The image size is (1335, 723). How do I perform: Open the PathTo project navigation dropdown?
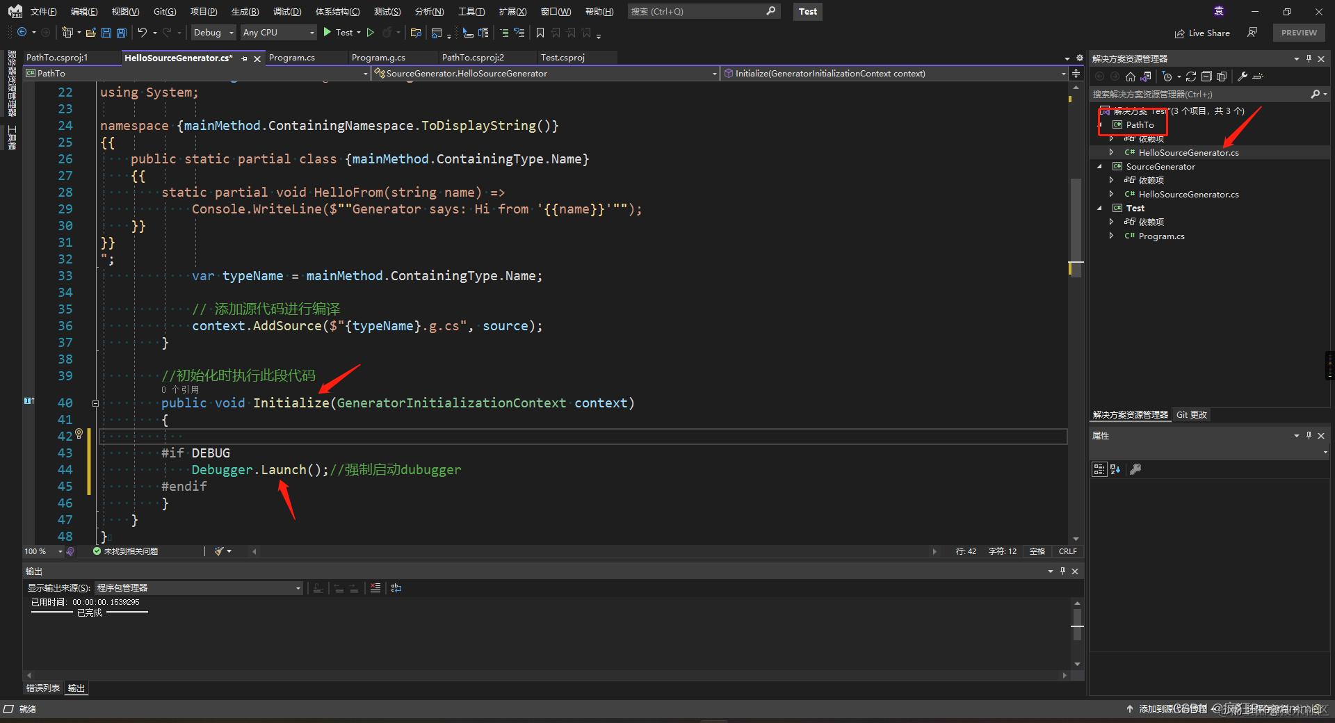pyautogui.click(x=197, y=74)
